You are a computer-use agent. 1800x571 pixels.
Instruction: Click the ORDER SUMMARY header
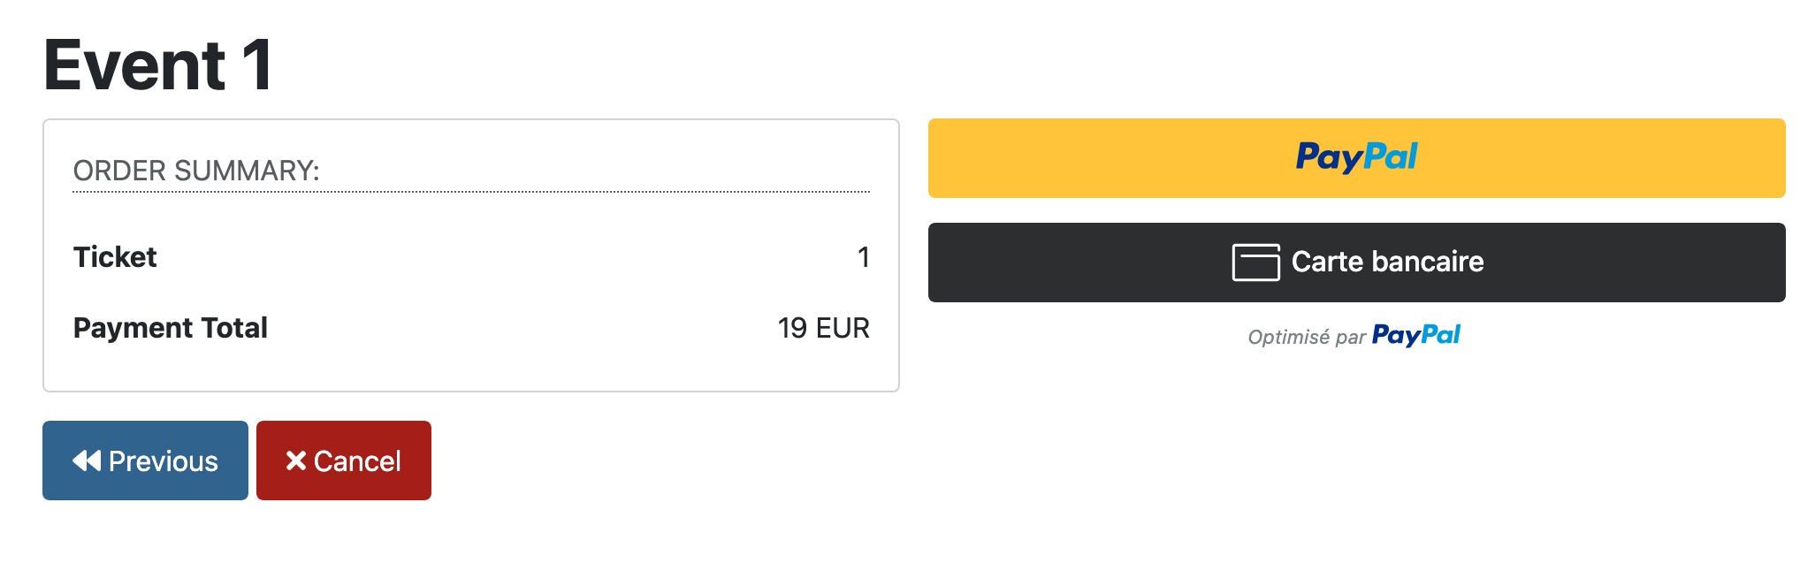195,170
